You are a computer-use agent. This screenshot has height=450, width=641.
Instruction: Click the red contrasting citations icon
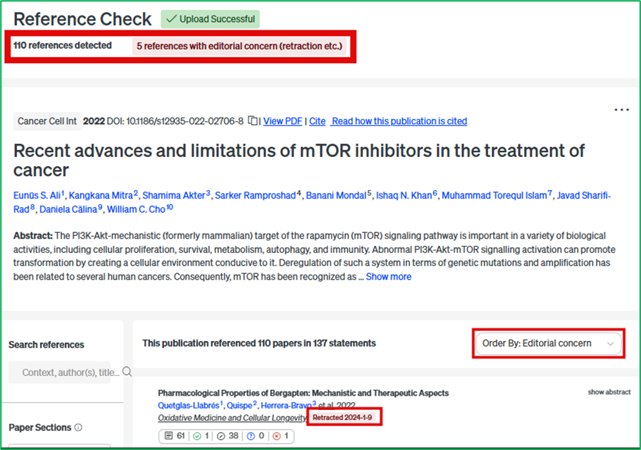277,436
